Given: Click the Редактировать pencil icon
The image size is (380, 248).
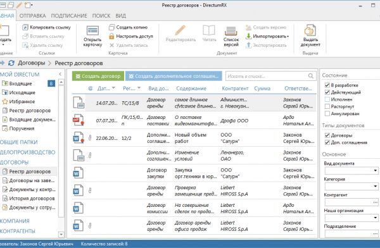Looking at the screenshot, I should click(180, 30).
